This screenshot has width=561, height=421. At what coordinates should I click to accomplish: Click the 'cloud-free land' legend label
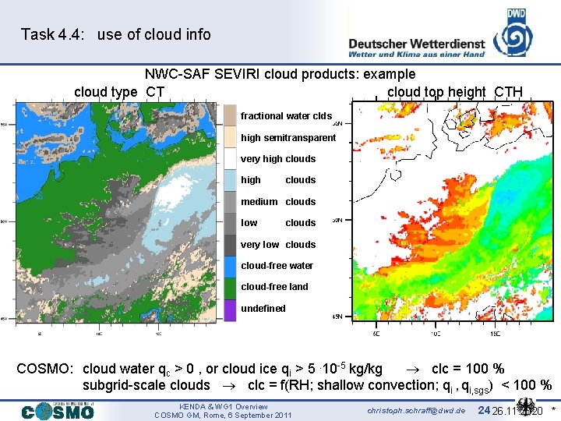coord(274,287)
